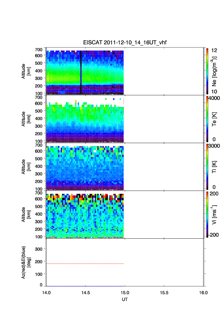The image size is (223, 334).
Task: Click the Vi ion velocity heatmap
Action: click(85, 215)
